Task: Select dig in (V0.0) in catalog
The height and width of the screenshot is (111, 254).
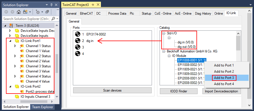Action: click(x=186, y=43)
